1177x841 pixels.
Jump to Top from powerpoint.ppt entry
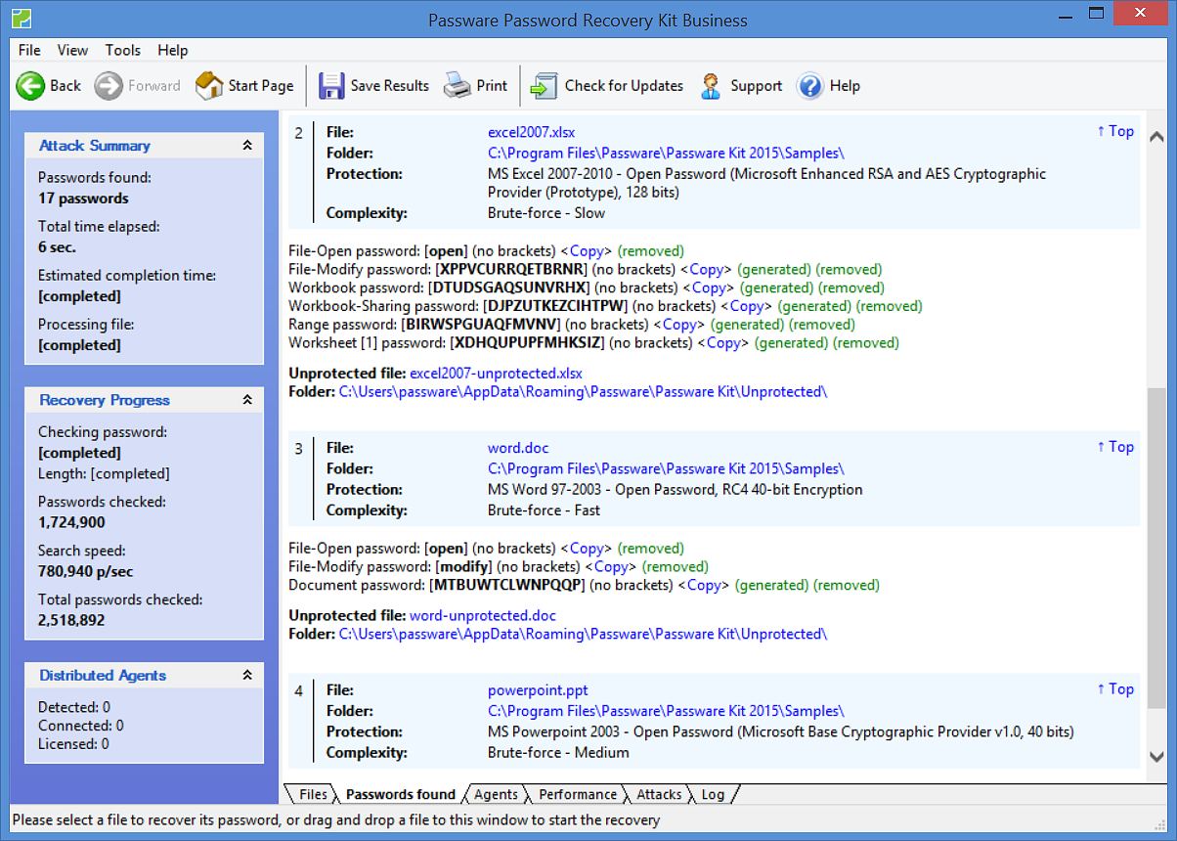[1115, 689]
